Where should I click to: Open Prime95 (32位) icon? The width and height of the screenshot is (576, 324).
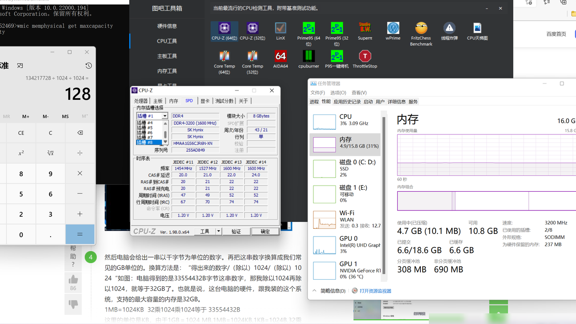pos(336,34)
